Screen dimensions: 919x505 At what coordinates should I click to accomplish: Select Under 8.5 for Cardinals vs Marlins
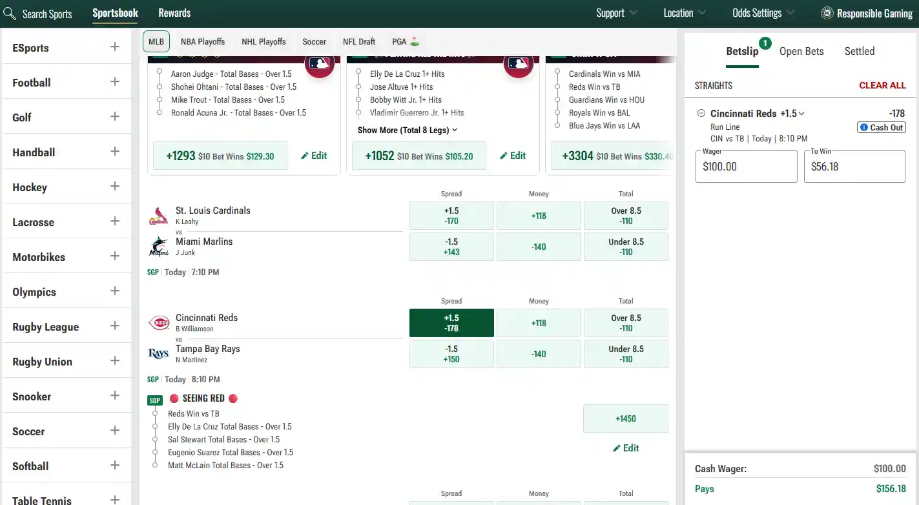coord(626,247)
